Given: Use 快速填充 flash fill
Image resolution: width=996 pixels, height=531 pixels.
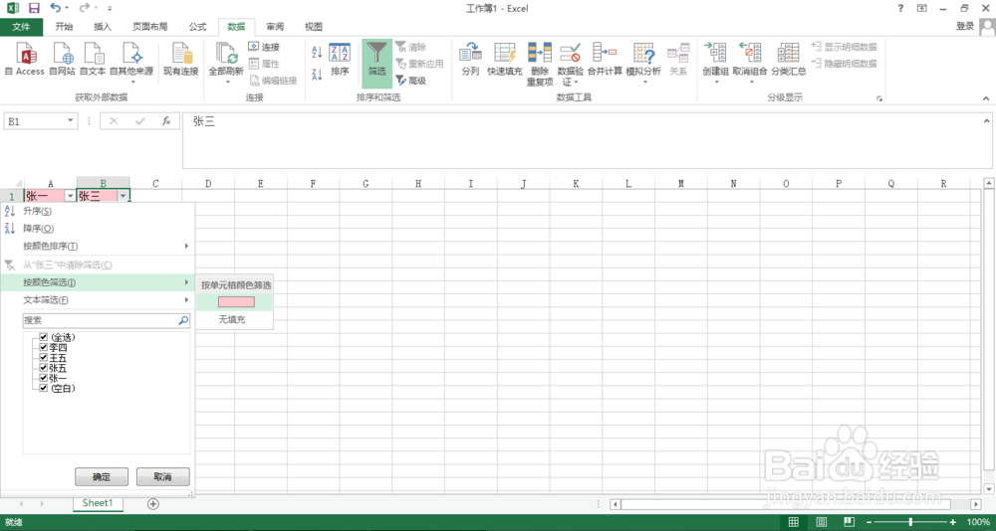Looking at the screenshot, I should tap(504, 60).
